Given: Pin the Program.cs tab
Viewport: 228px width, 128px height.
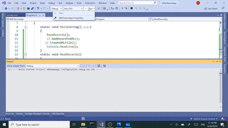Looking at the screenshot, I should pos(40,15).
